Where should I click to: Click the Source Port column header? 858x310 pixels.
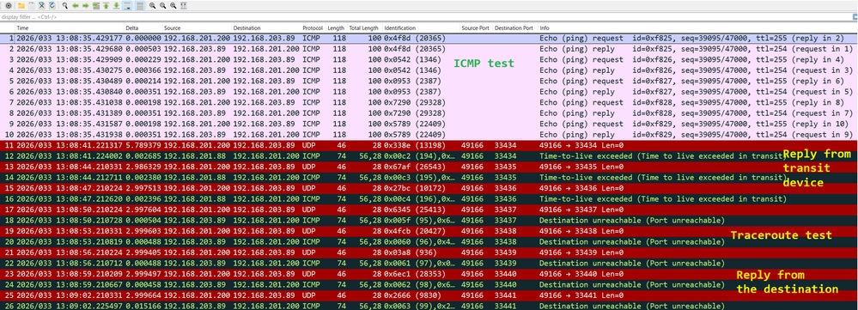[476, 27]
